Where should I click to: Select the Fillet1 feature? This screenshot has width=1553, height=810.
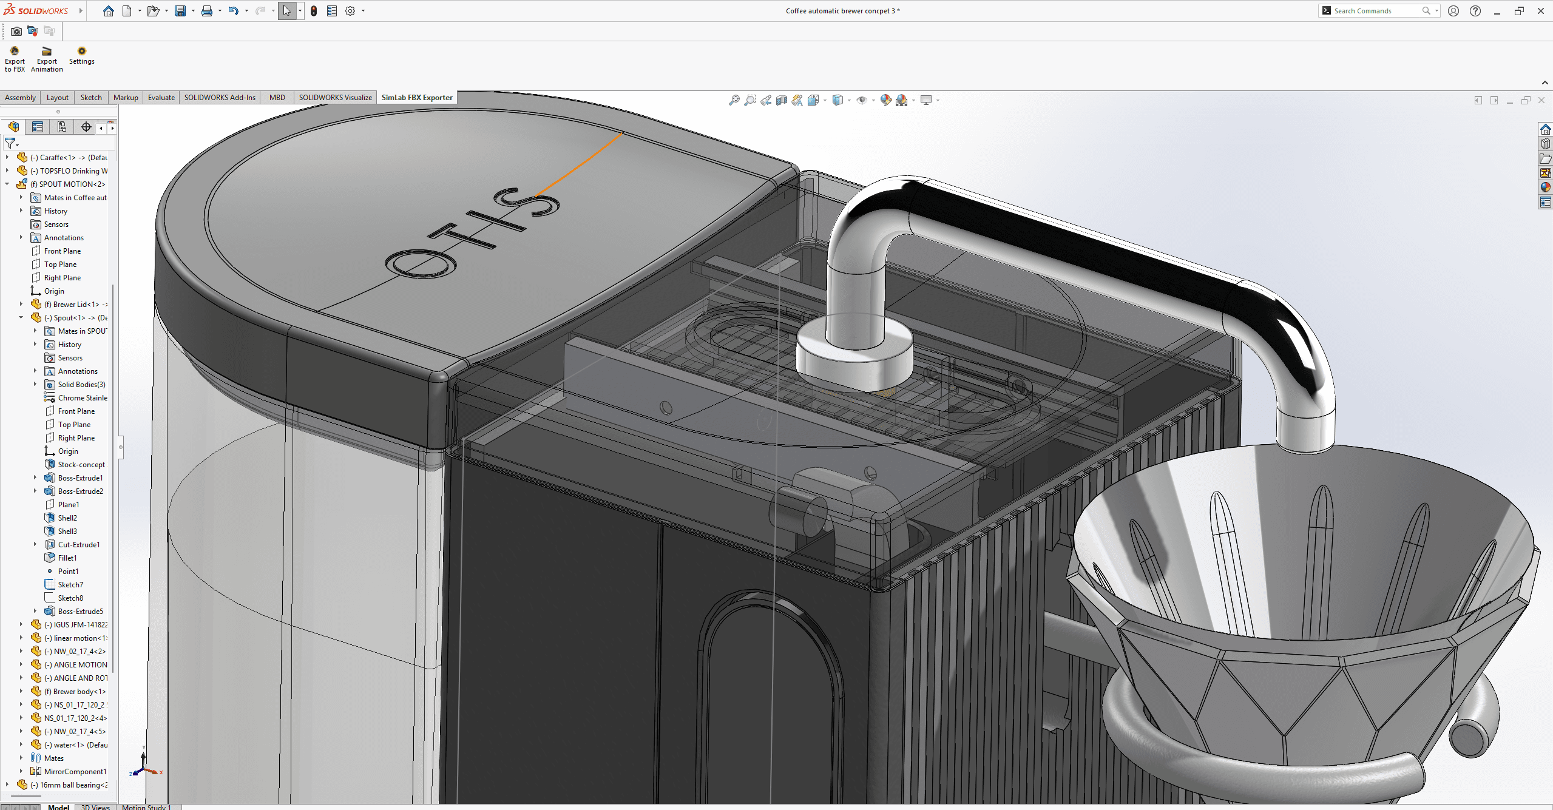[x=67, y=558]
